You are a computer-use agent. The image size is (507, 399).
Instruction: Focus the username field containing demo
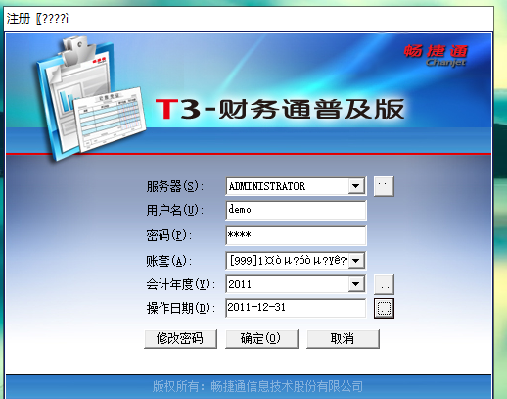point(296,210)
